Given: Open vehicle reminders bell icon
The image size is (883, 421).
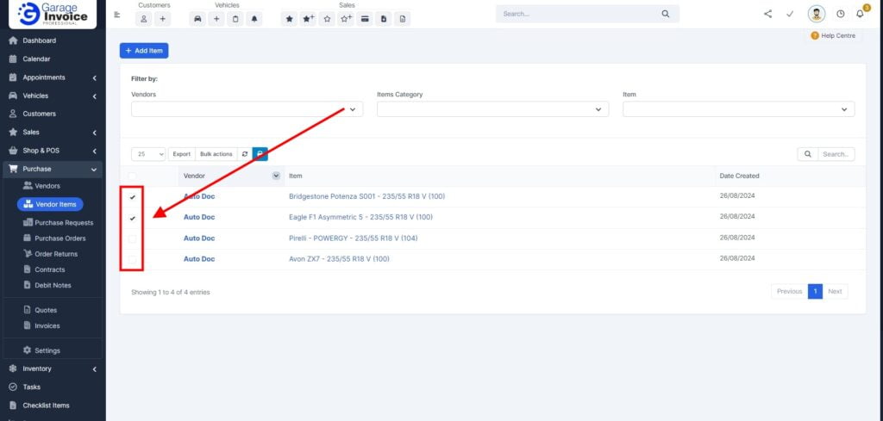Looking at the screenshot, I should 254,19.
